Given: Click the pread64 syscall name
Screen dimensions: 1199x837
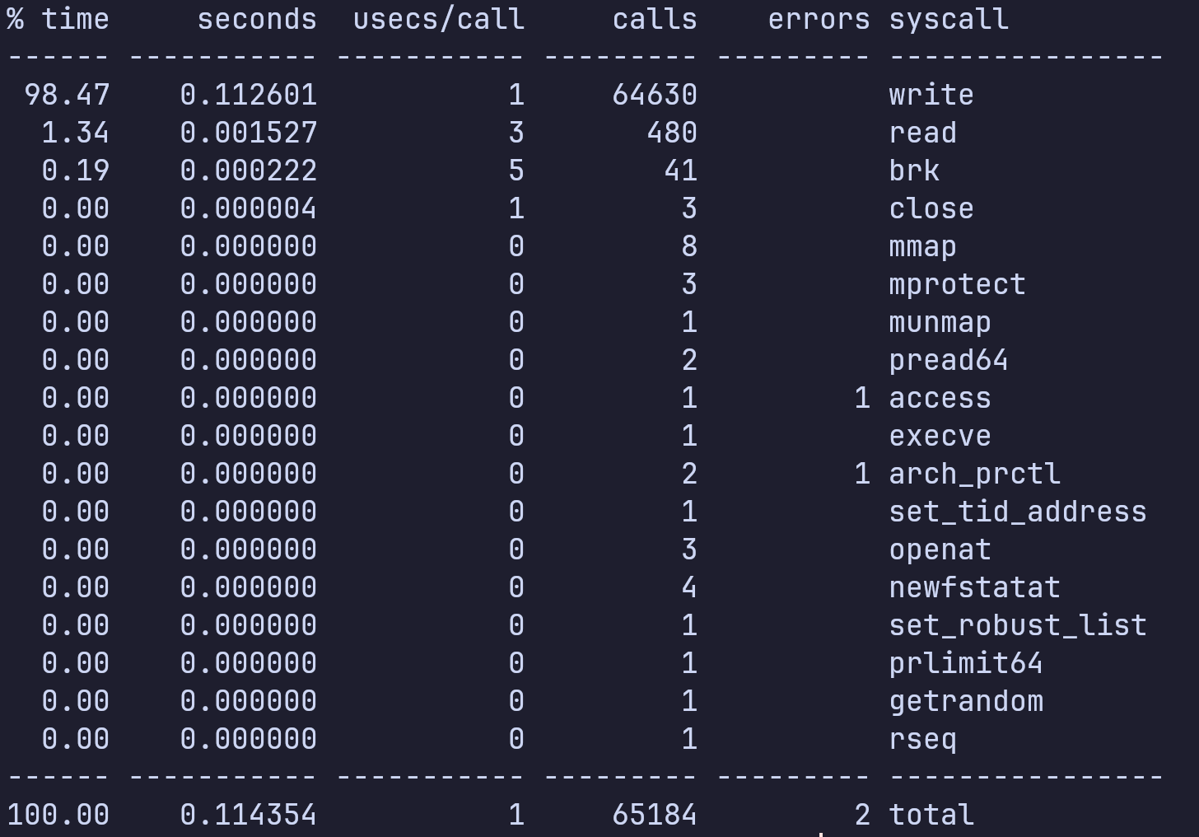Looking at the screenshot, I should (x=949, y=360).
